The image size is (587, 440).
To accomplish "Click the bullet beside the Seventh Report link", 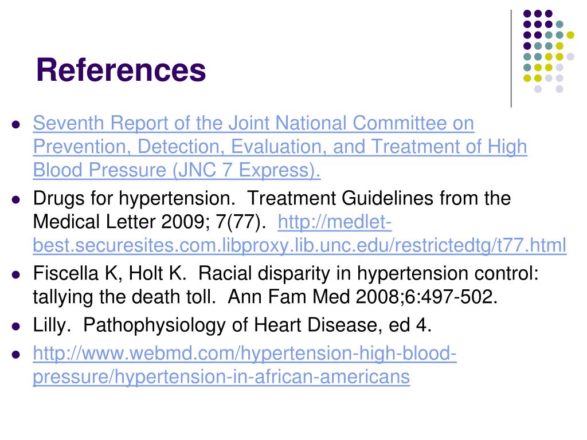I will [x=17, y=124].
